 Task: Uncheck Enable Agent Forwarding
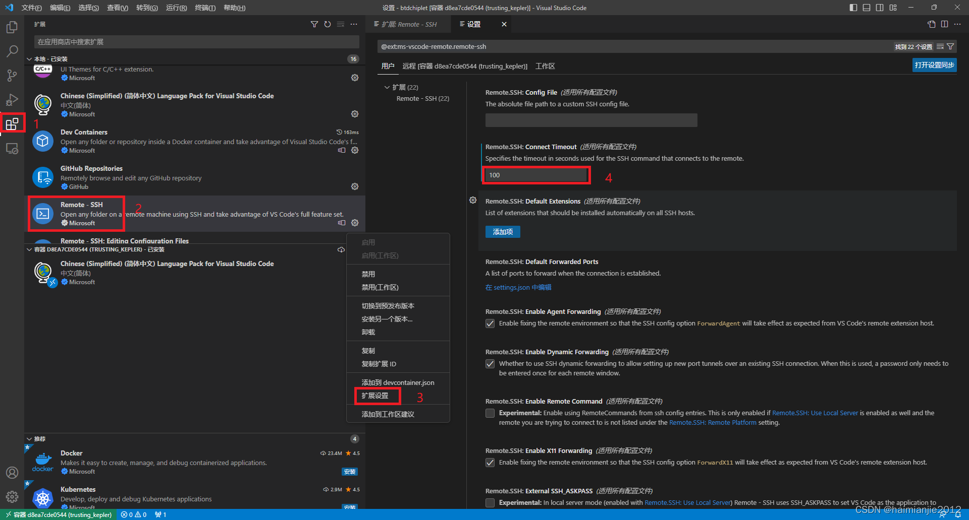(x=490, y=323)
